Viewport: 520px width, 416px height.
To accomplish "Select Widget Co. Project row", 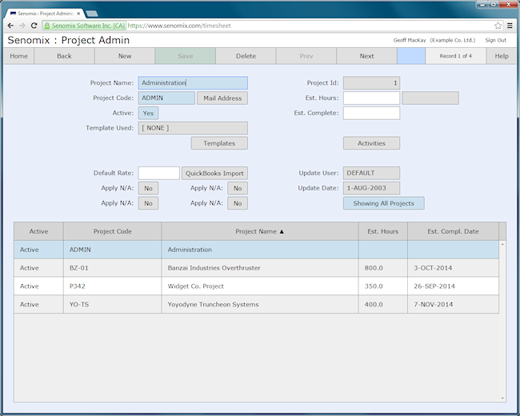I will (x=256, y=286).
